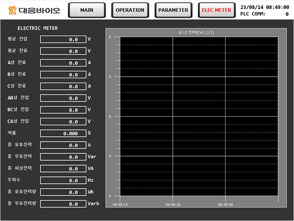Click the AB상 전압 value field

[x=63, y=98]
